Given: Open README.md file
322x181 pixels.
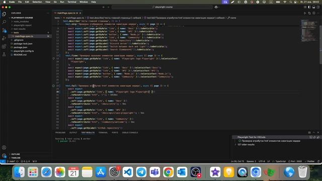Looking at the screenshot, I should pos(20,55).
